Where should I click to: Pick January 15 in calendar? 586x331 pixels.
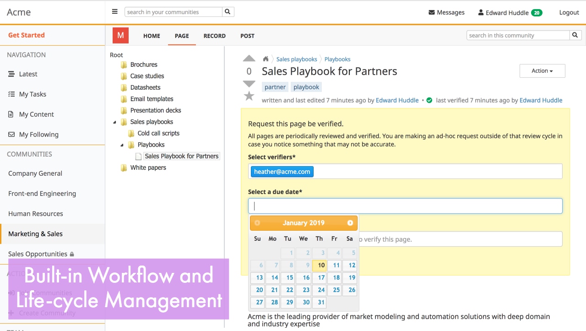[x=288, y=277]
